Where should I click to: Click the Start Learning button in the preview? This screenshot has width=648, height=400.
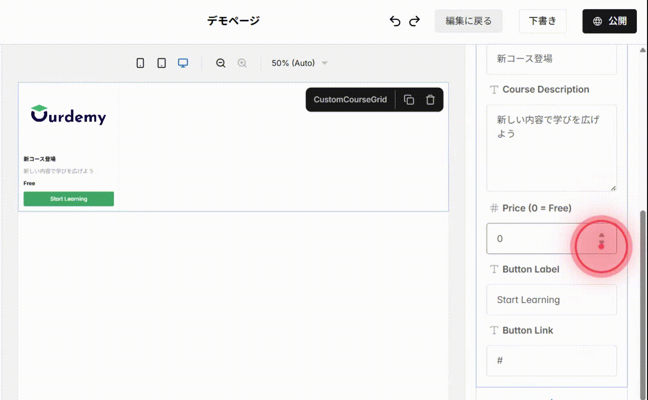click(68, 198)
